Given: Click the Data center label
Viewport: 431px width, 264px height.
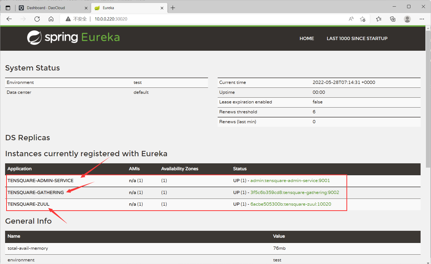Looking at the screenshot, I should pyautogui.click(x=19, y=92).
